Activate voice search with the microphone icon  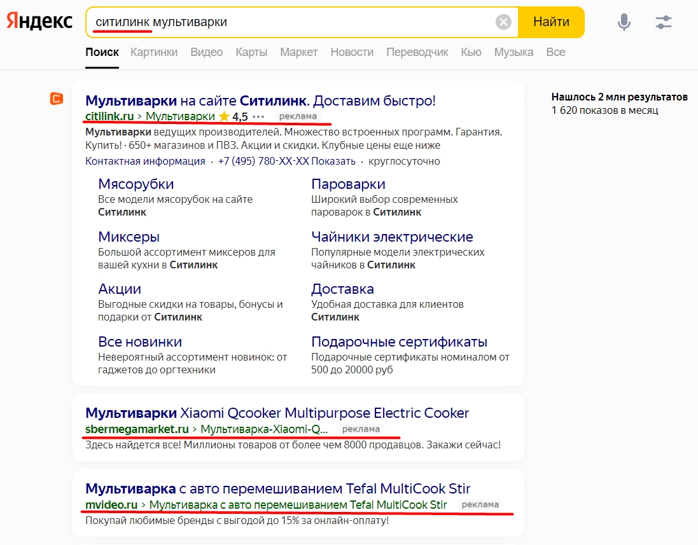pyautogui.click(x=624, y=21)
